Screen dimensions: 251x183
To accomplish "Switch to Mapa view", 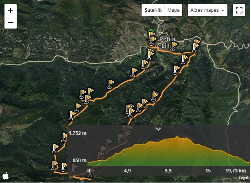I will [173, 10].
